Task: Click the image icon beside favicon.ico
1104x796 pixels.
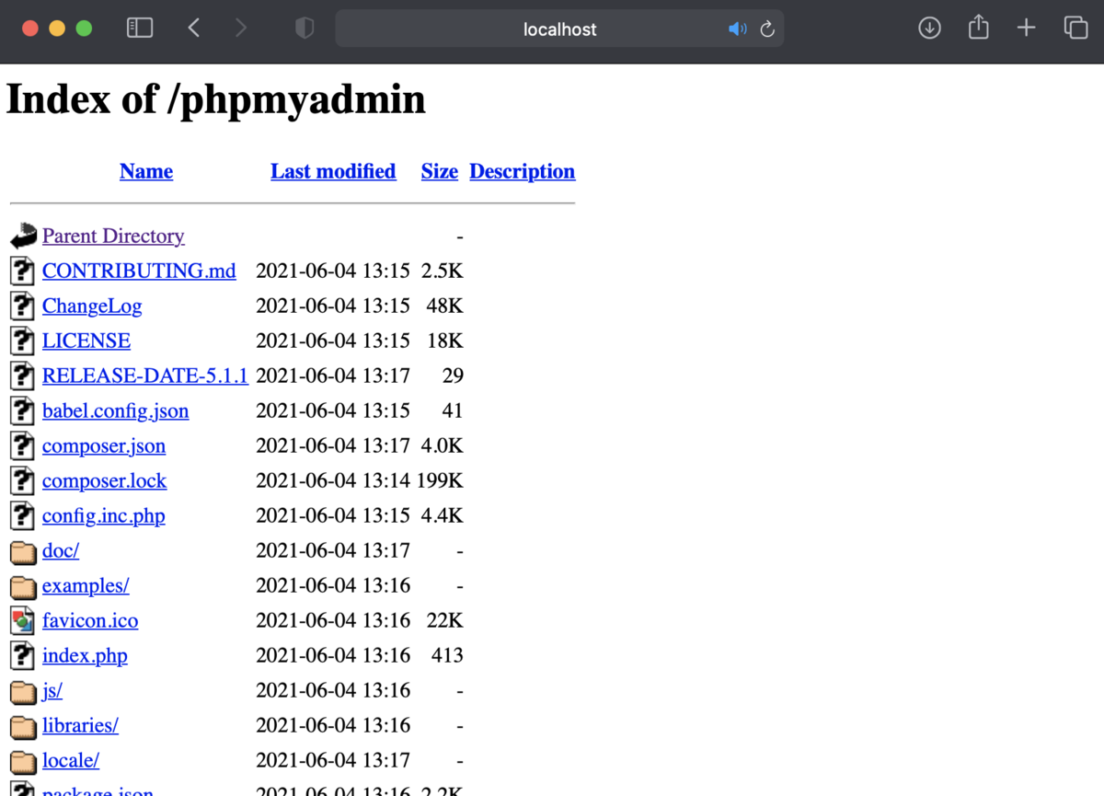Action: tap(22, 620)
